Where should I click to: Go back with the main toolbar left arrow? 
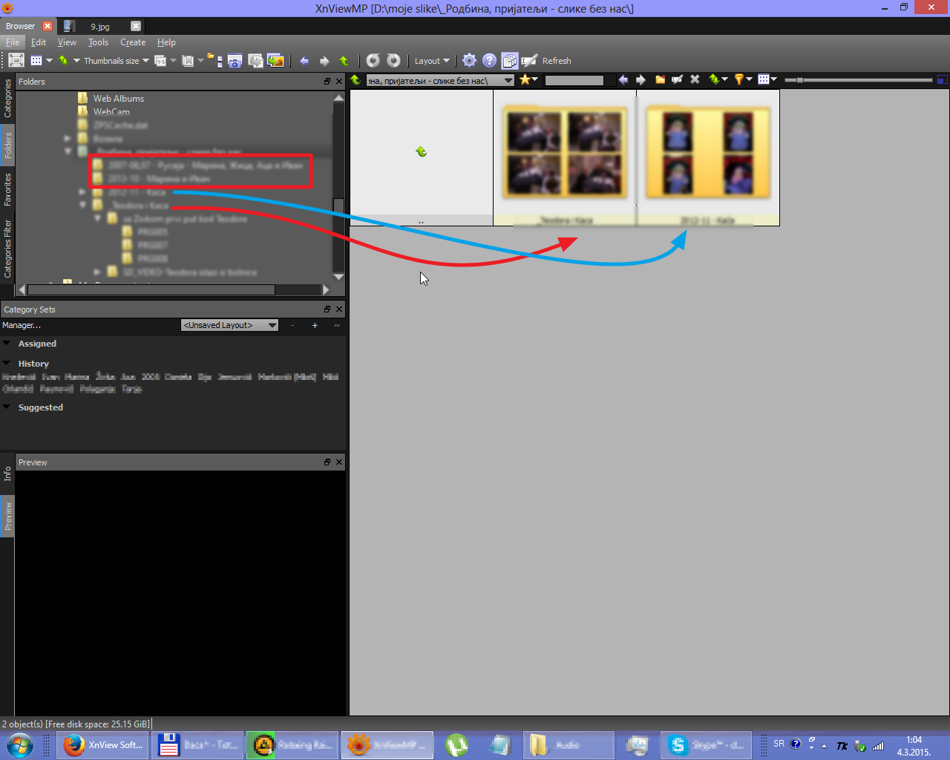tap(304, 61)
